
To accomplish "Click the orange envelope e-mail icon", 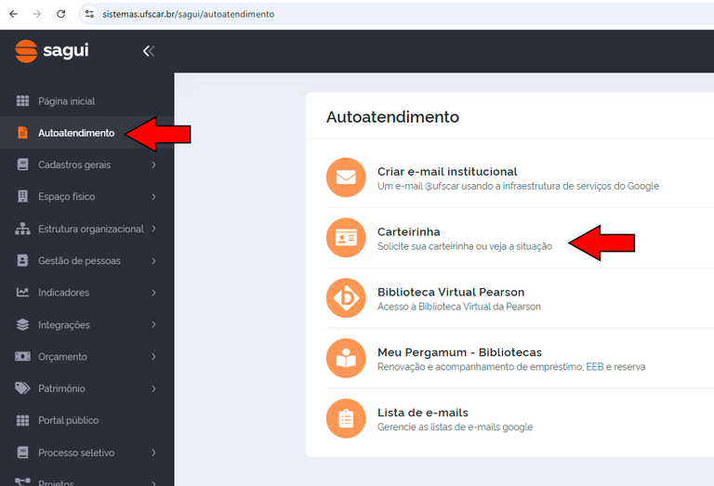I will click(x=346, y=177).
